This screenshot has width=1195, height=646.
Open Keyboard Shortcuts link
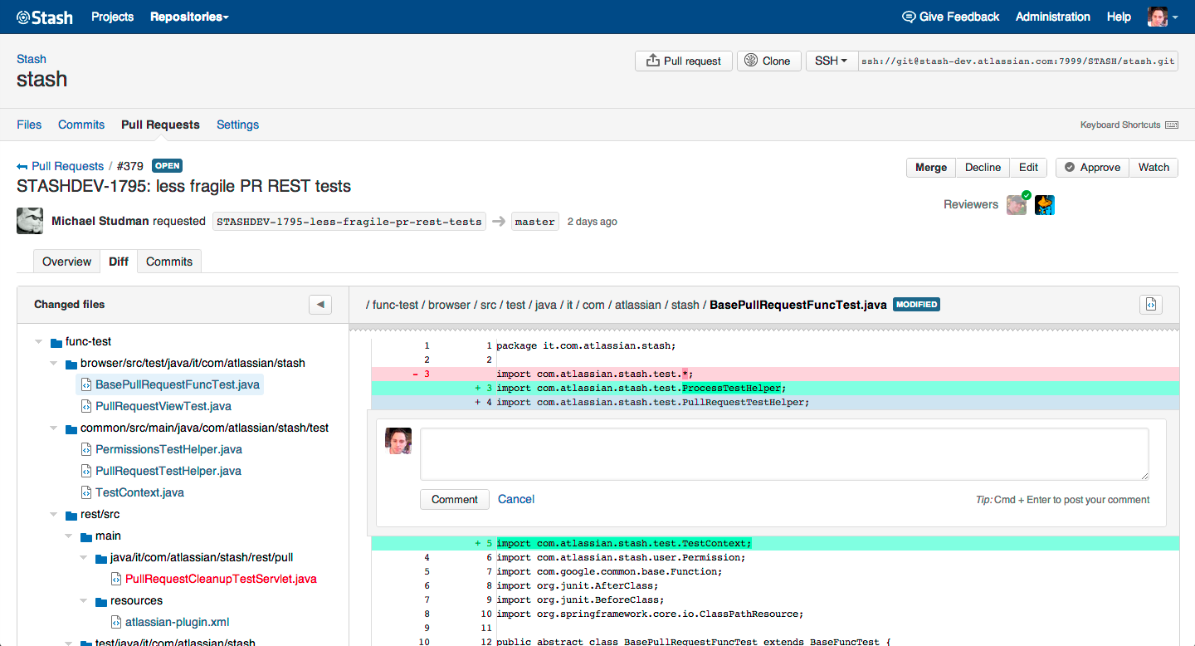tap(1129, 125)
